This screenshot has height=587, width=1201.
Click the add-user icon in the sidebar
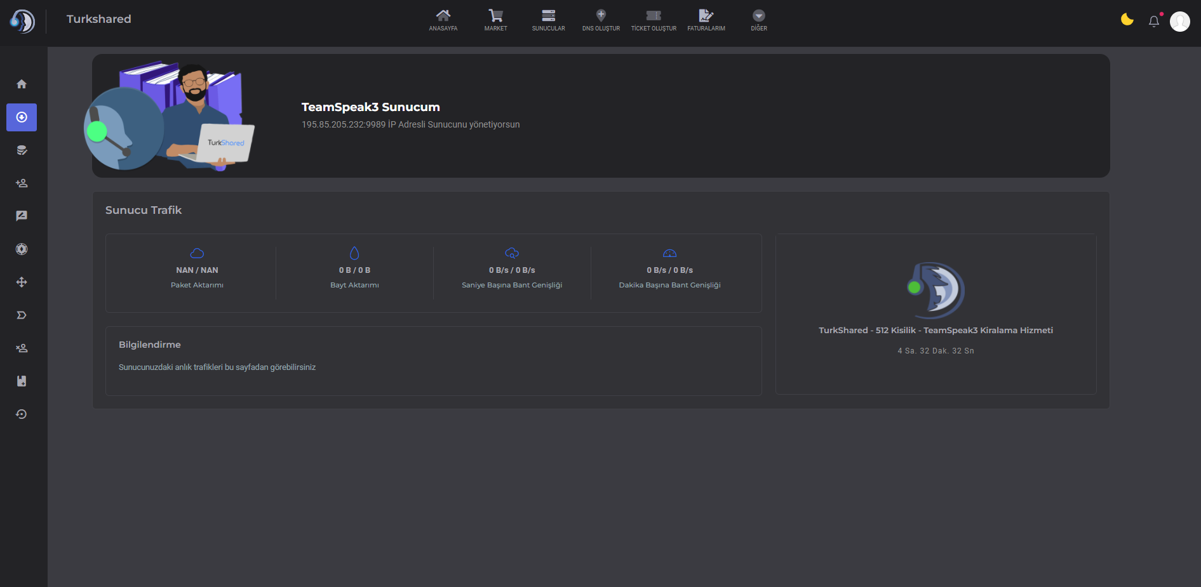pyautogui.click(x=22, y=183)
